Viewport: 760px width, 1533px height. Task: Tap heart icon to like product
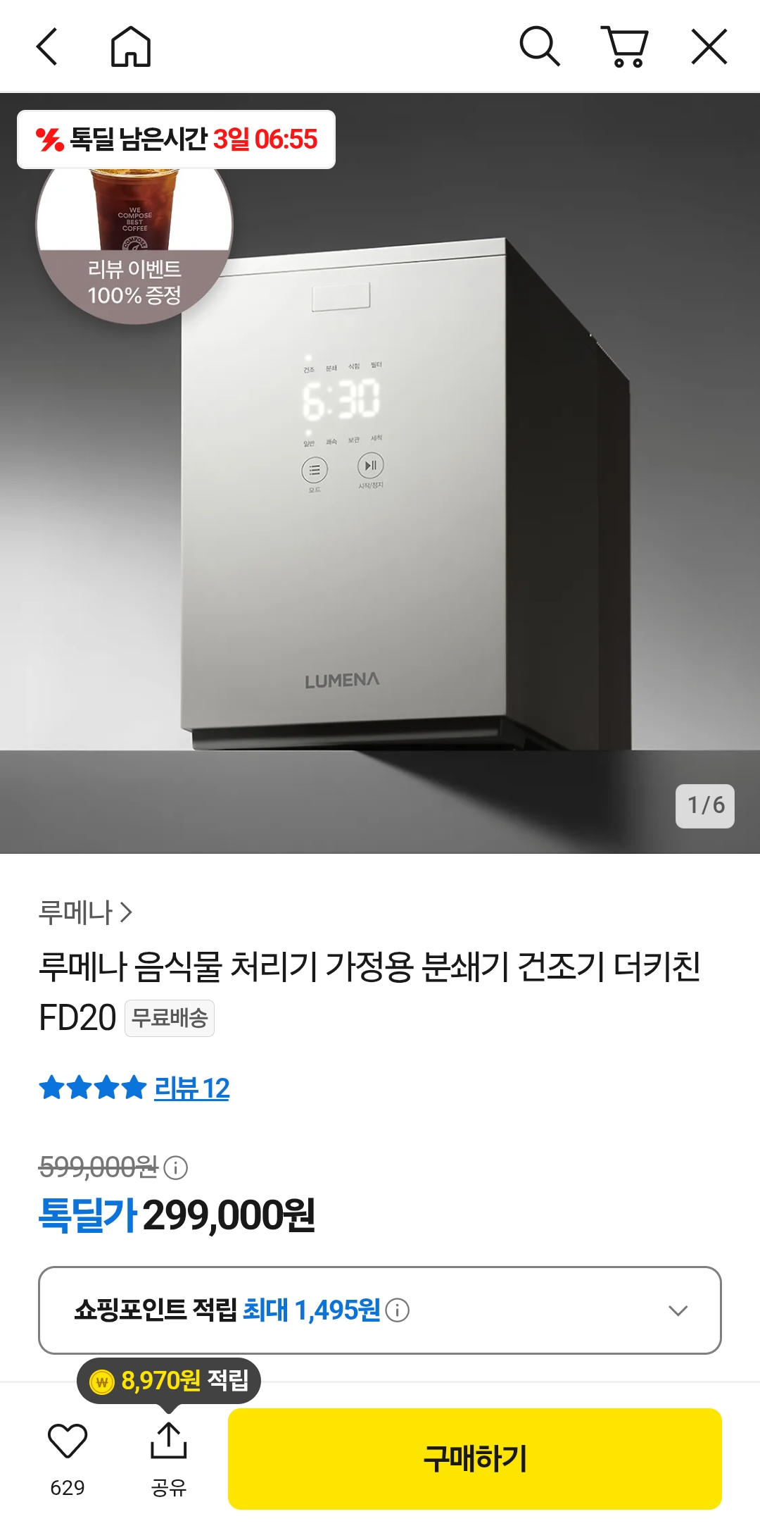point(68,1441)
